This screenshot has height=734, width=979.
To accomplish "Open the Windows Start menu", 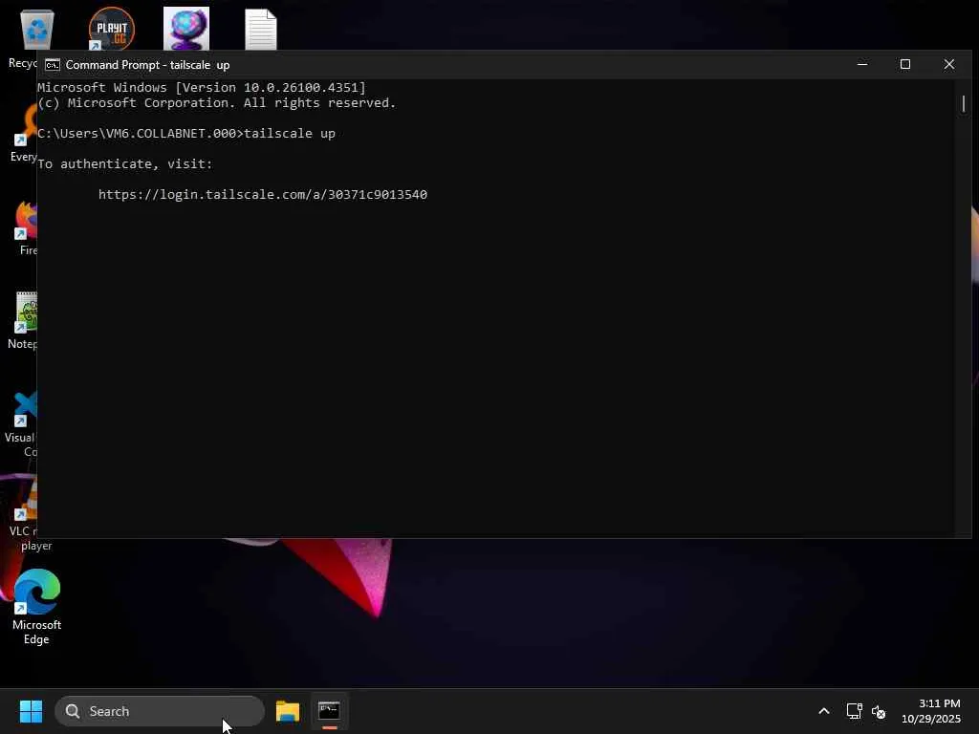I will coord(31,711).
